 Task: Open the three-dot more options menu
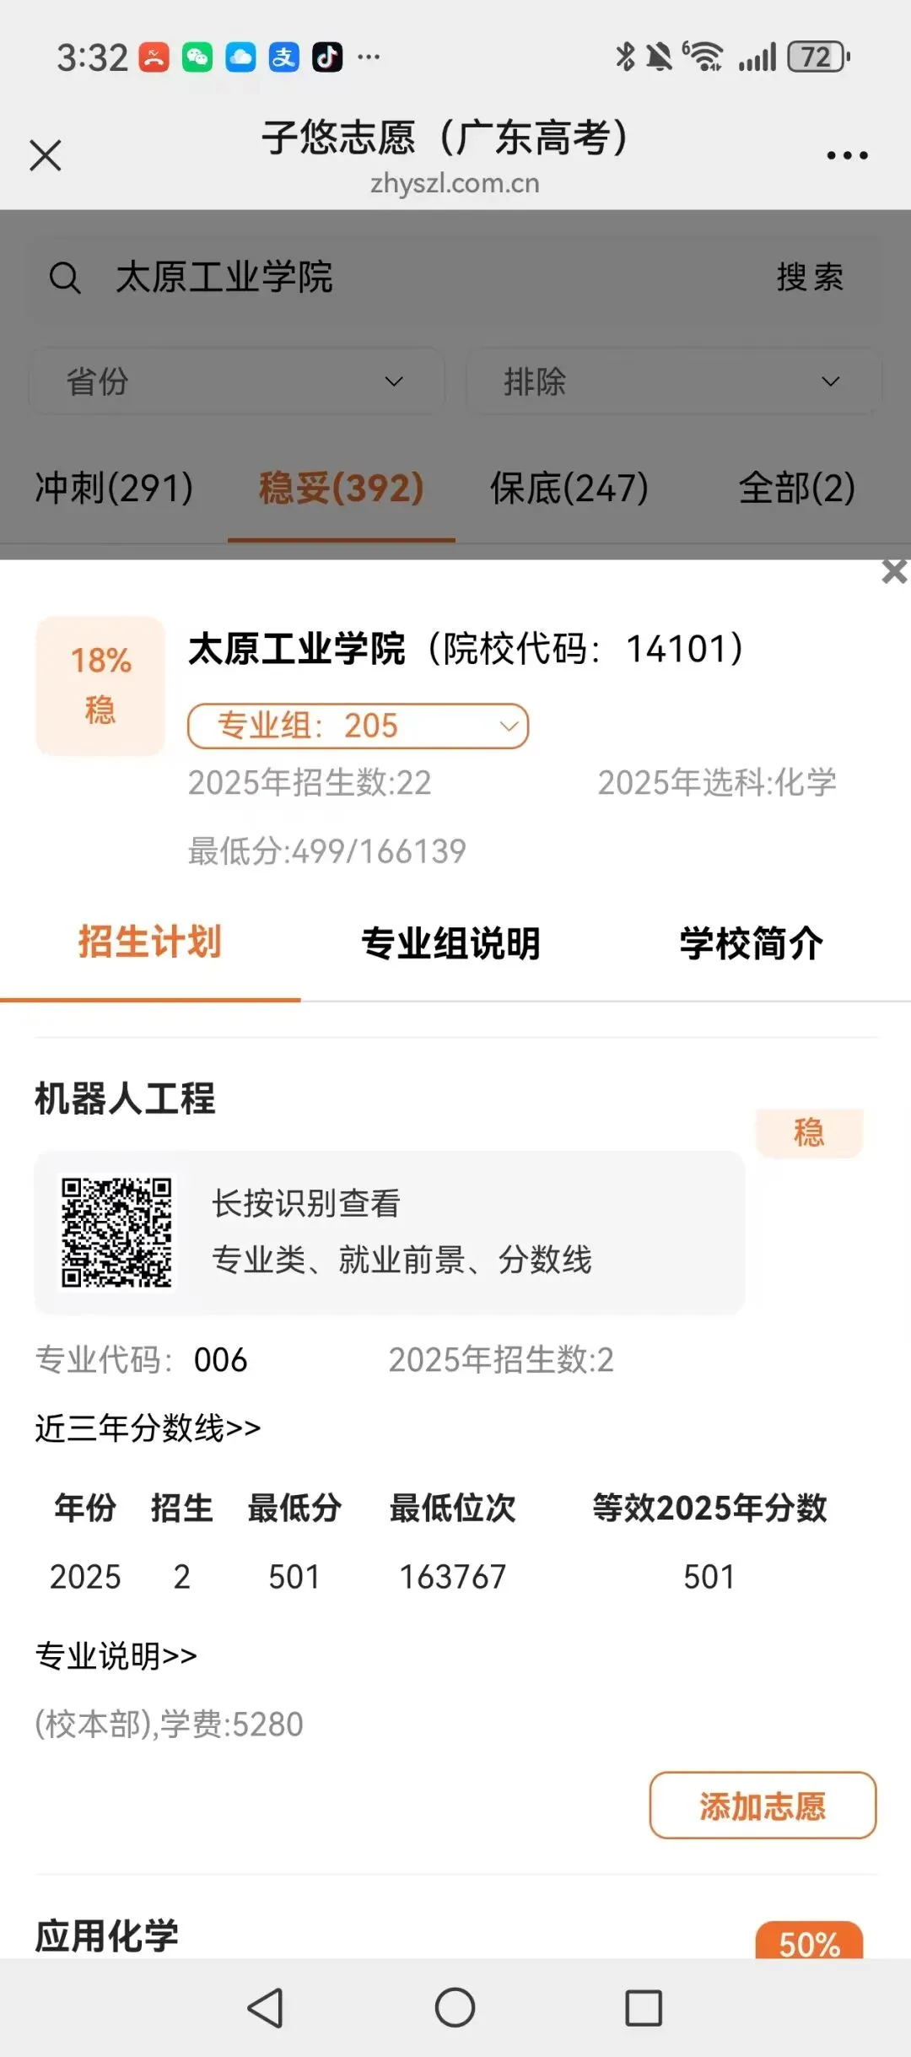click(x=847, y=155)
